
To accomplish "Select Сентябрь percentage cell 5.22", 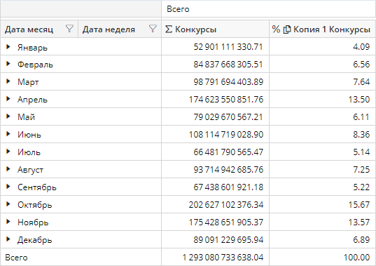I will tap(361, 187).
